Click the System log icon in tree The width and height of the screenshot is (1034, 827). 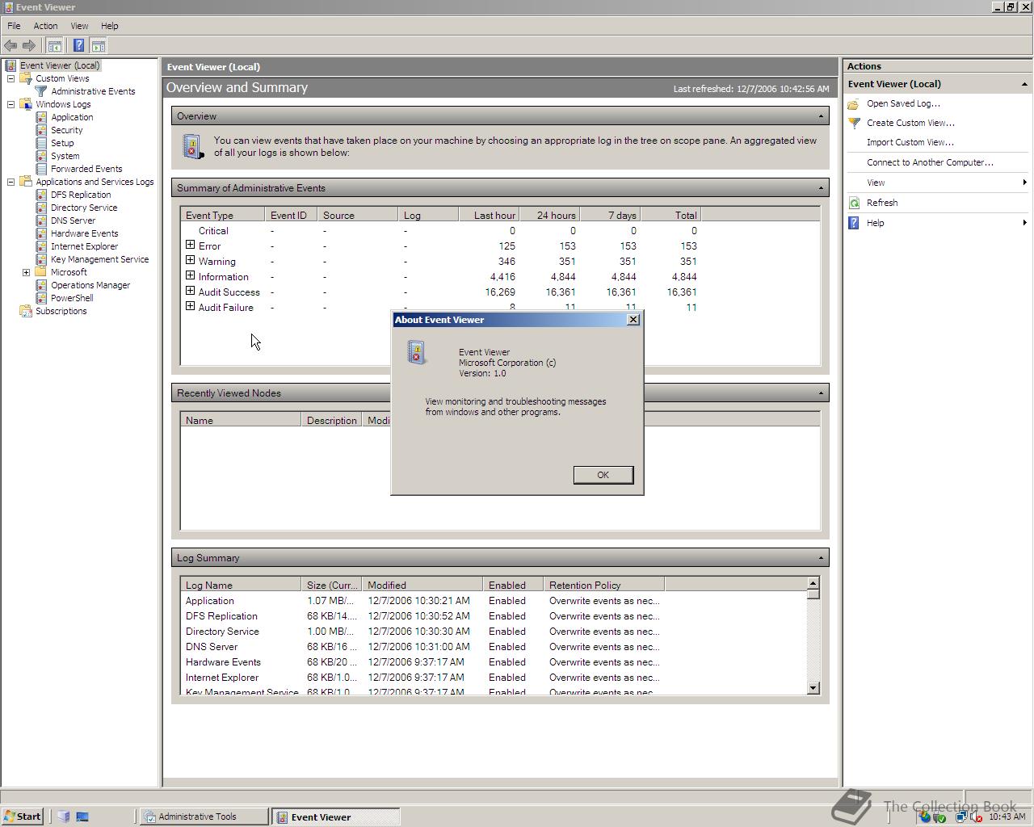pos(41,156)
